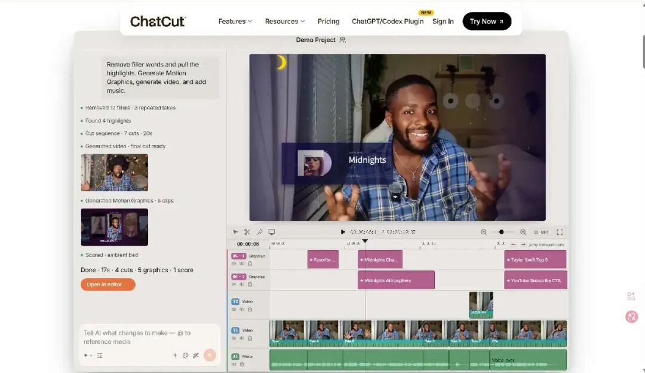Select the Midnights Cha... graphics clip
This screenshot has width=645, height=373.
point(380,260)
